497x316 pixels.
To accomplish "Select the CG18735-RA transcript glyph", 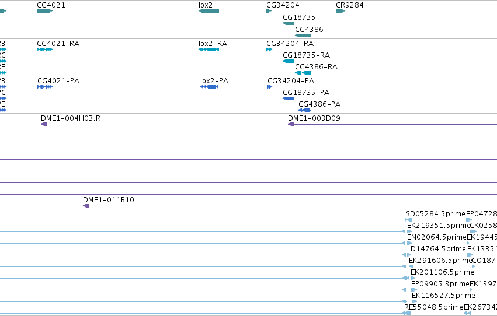I will 288,61.
